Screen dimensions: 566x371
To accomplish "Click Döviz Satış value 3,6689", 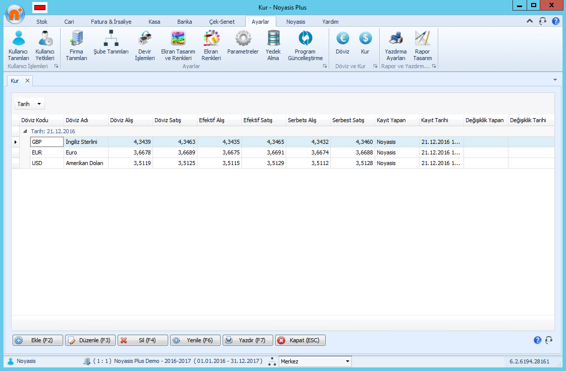I will 175,152.
